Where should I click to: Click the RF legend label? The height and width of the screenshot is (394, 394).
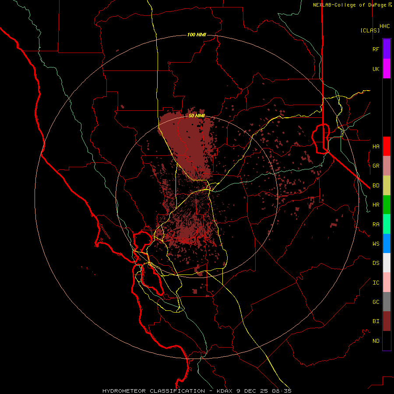point(376,49)
